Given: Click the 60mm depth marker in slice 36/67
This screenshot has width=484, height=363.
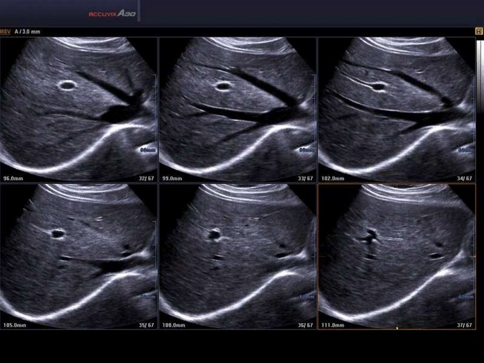Looking at the screenshot, I should [x=307, y=297].
